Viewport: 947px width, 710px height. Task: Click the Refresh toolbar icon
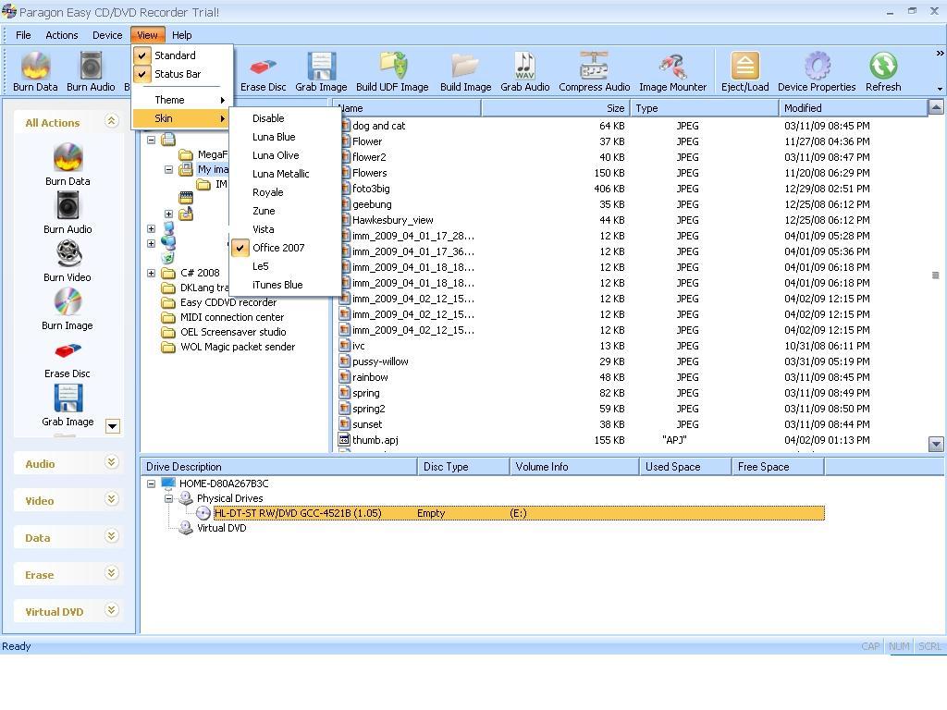883,66
